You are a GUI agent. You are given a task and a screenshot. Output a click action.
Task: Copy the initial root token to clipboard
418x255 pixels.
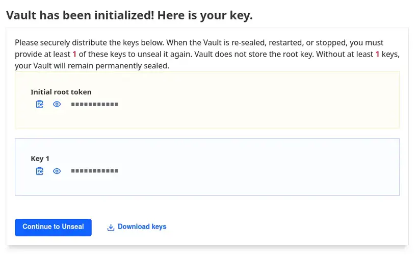click(x=40, y=105)
